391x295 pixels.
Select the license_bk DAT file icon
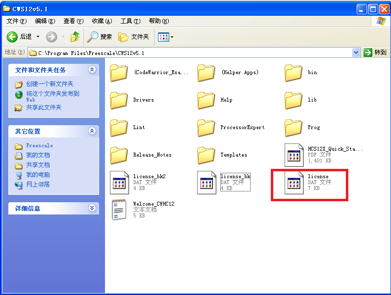pyautogui.click(x=207, y=183)
